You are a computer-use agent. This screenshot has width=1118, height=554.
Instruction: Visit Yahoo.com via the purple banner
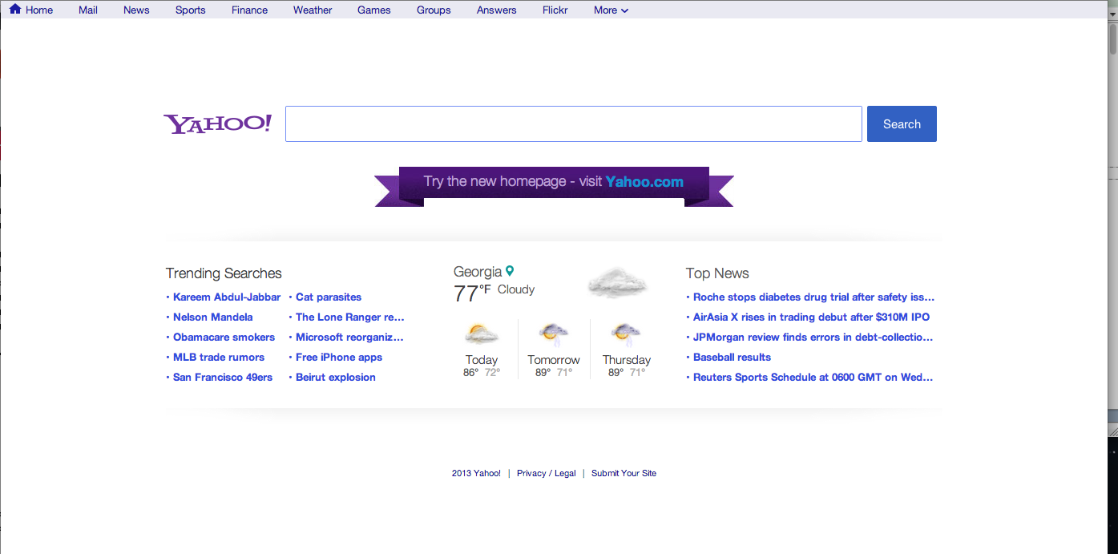(x=644, y=181)
